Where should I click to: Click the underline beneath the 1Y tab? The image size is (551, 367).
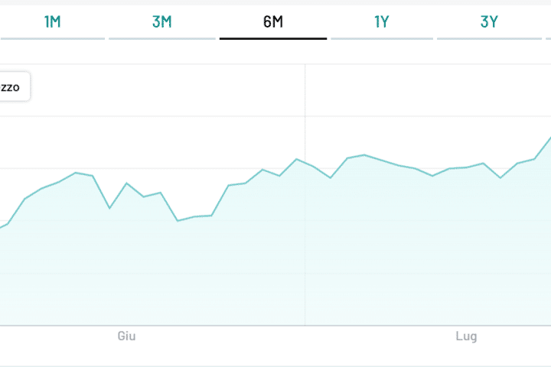382,38
